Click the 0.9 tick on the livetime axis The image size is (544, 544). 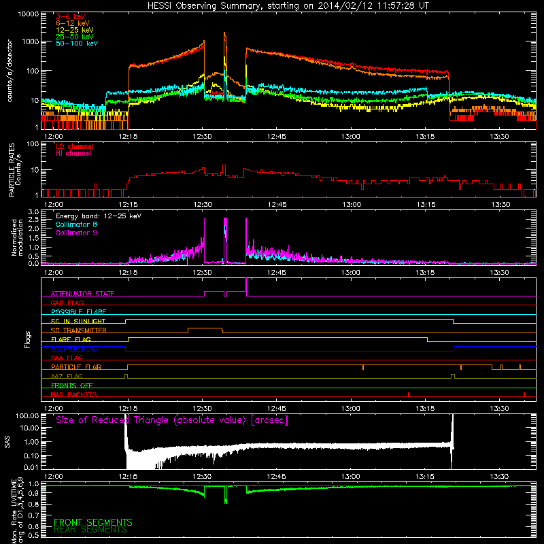[x=33, y=492]
